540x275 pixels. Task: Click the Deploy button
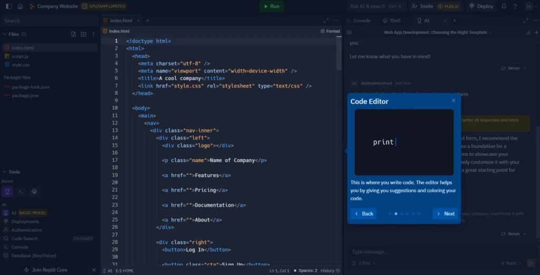tap(481, 6)
